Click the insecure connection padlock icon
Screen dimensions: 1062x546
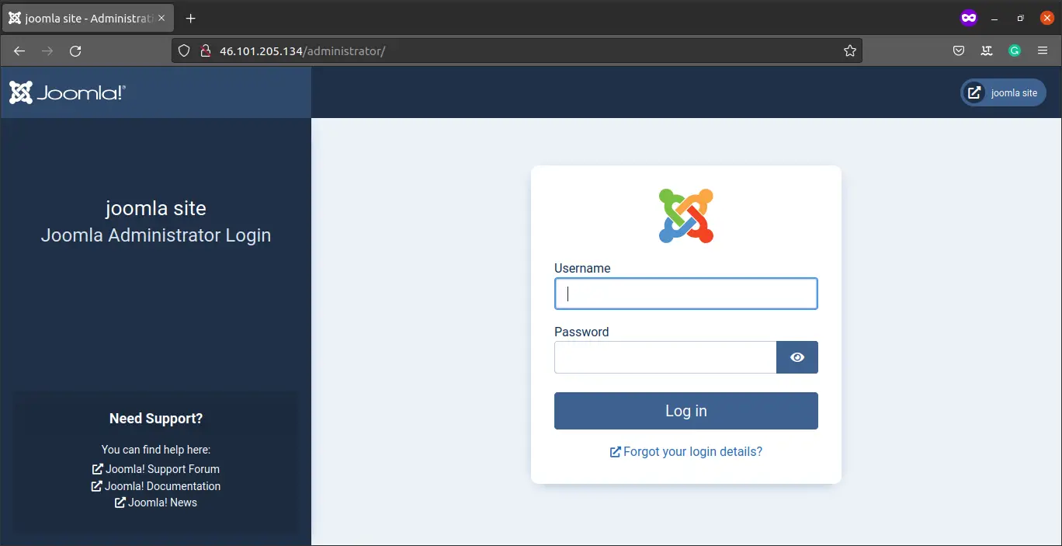206,50
